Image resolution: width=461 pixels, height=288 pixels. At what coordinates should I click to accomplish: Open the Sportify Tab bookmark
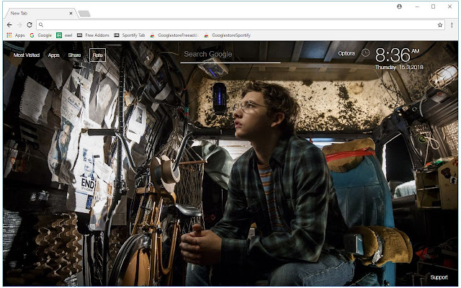click(x=130, y=35)
